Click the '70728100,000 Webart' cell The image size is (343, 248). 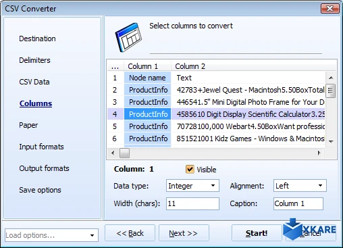tap(248, 126)
